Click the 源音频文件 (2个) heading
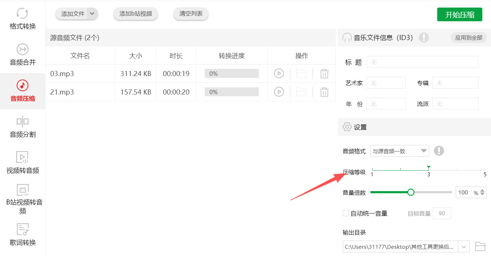Image resolution: width=491 pixels, height=256 pixels. pos(75,37)
